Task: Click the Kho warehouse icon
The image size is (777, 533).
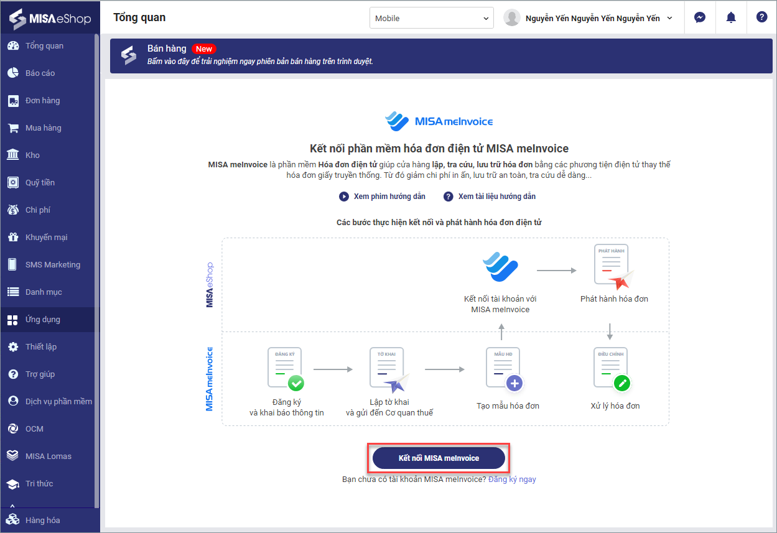Action: (12, 155)
